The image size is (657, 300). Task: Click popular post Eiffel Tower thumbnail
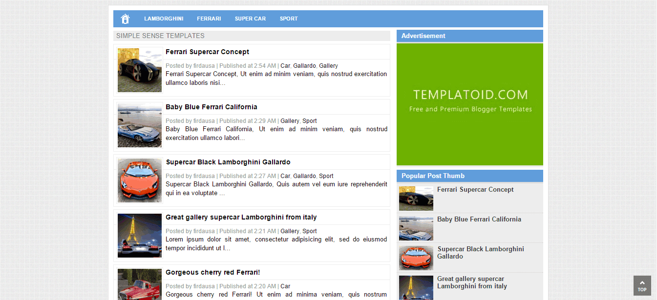[x=416, y=287]
